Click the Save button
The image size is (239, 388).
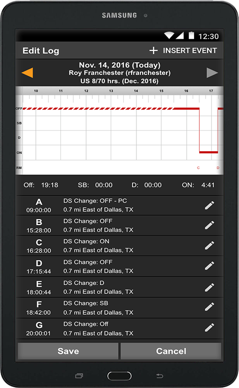(68, 351)
